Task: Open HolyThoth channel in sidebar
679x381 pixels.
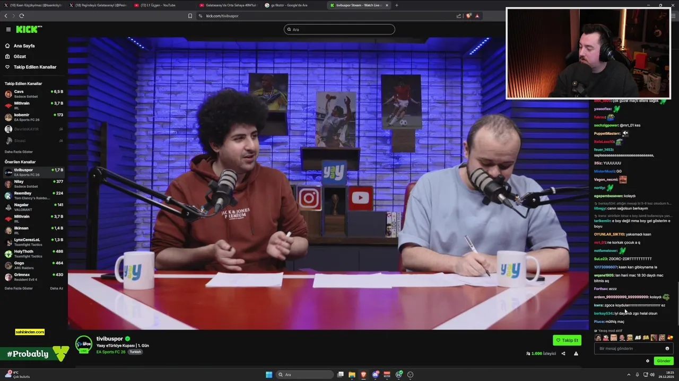Action: click(33, 253)
